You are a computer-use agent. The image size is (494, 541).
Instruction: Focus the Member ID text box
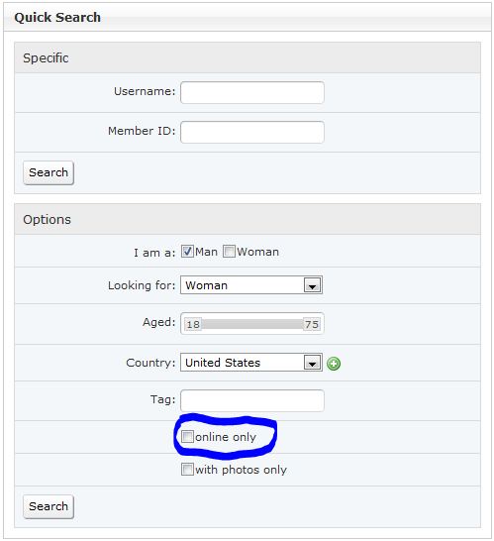tap(252, 132)
